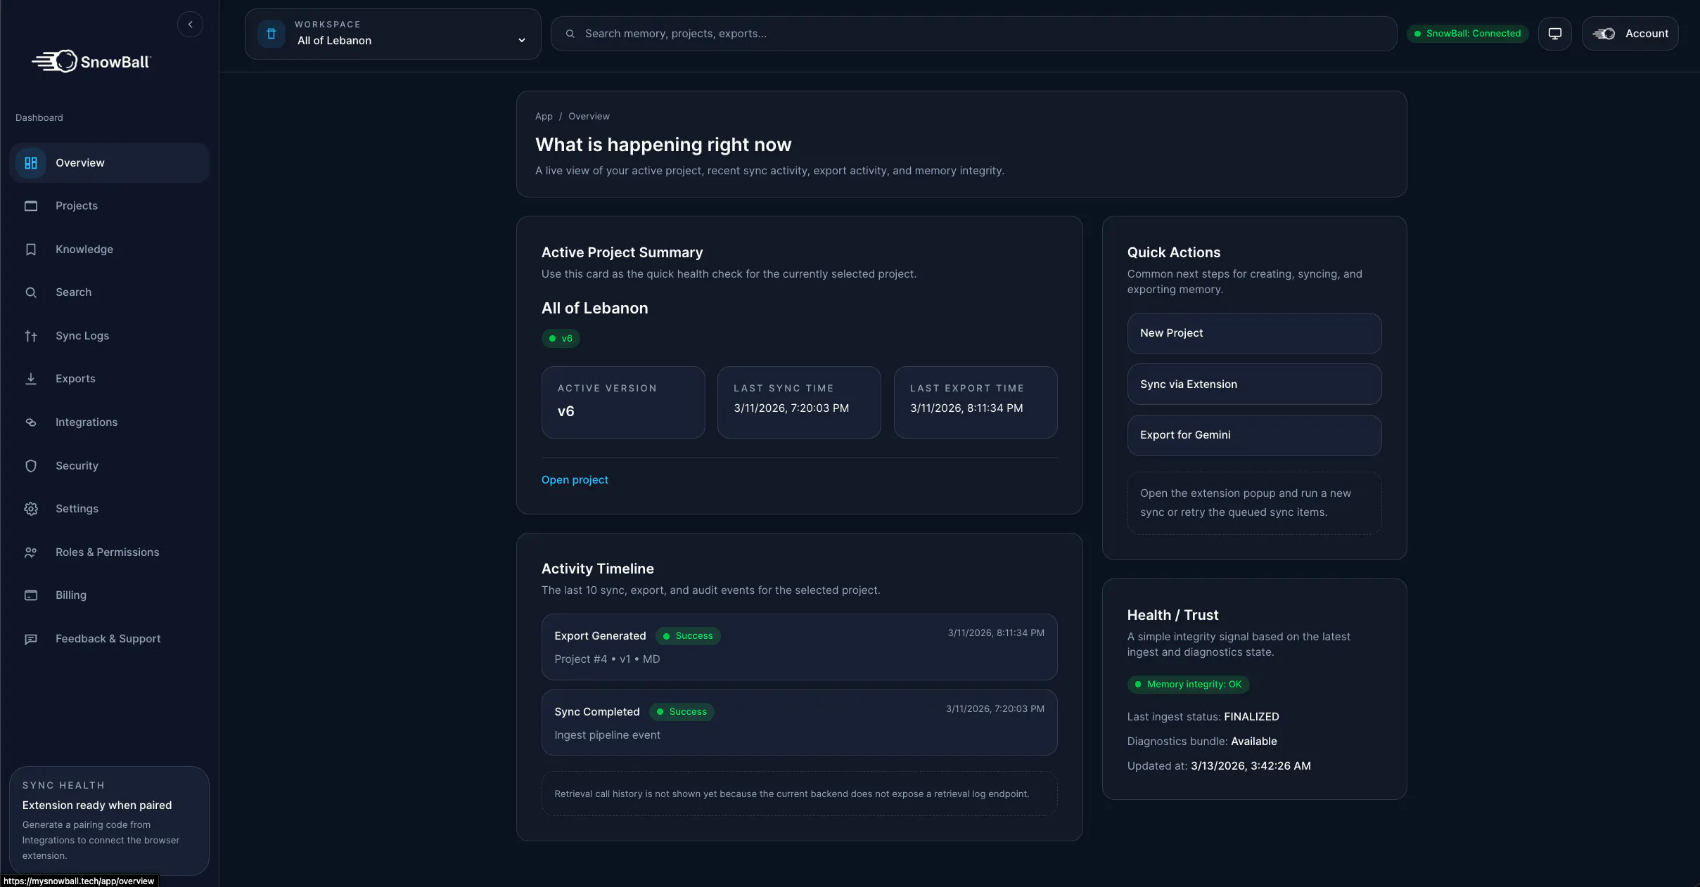Viewport: 1700px width, 887px height.
Task: Click the Last Sync Time card
Action: [x=799, y=403]
